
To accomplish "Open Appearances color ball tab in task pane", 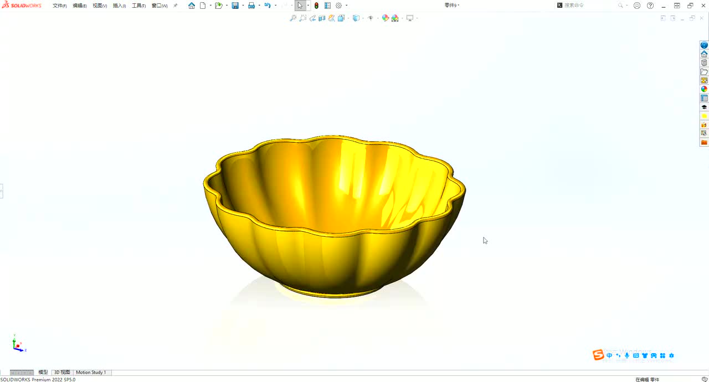I will 704,90.
